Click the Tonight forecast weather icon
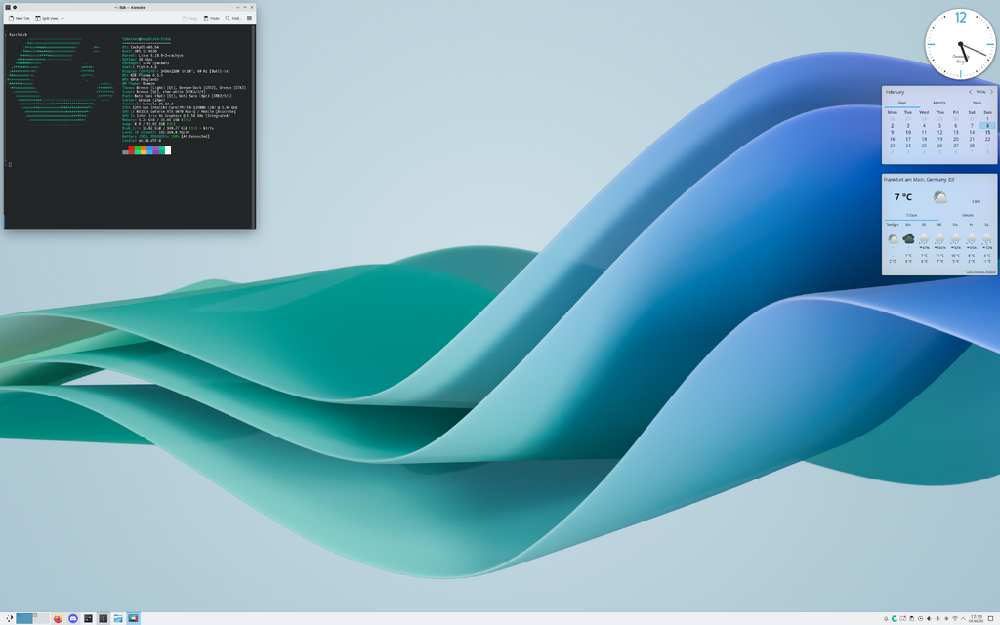Image resolution: width=1000 pixels, height=625 pixels. 893,239
